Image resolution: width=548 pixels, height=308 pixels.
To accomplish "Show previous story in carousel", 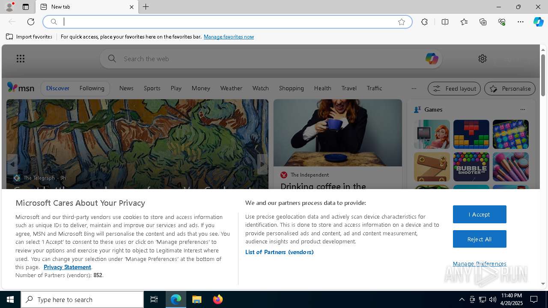I will tap(12, 164).
